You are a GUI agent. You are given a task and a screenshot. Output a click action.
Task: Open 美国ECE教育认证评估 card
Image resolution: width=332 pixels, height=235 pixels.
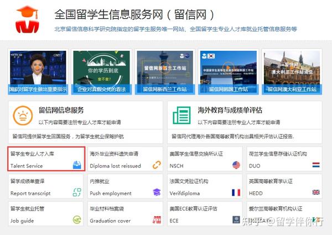click(205, 214)
